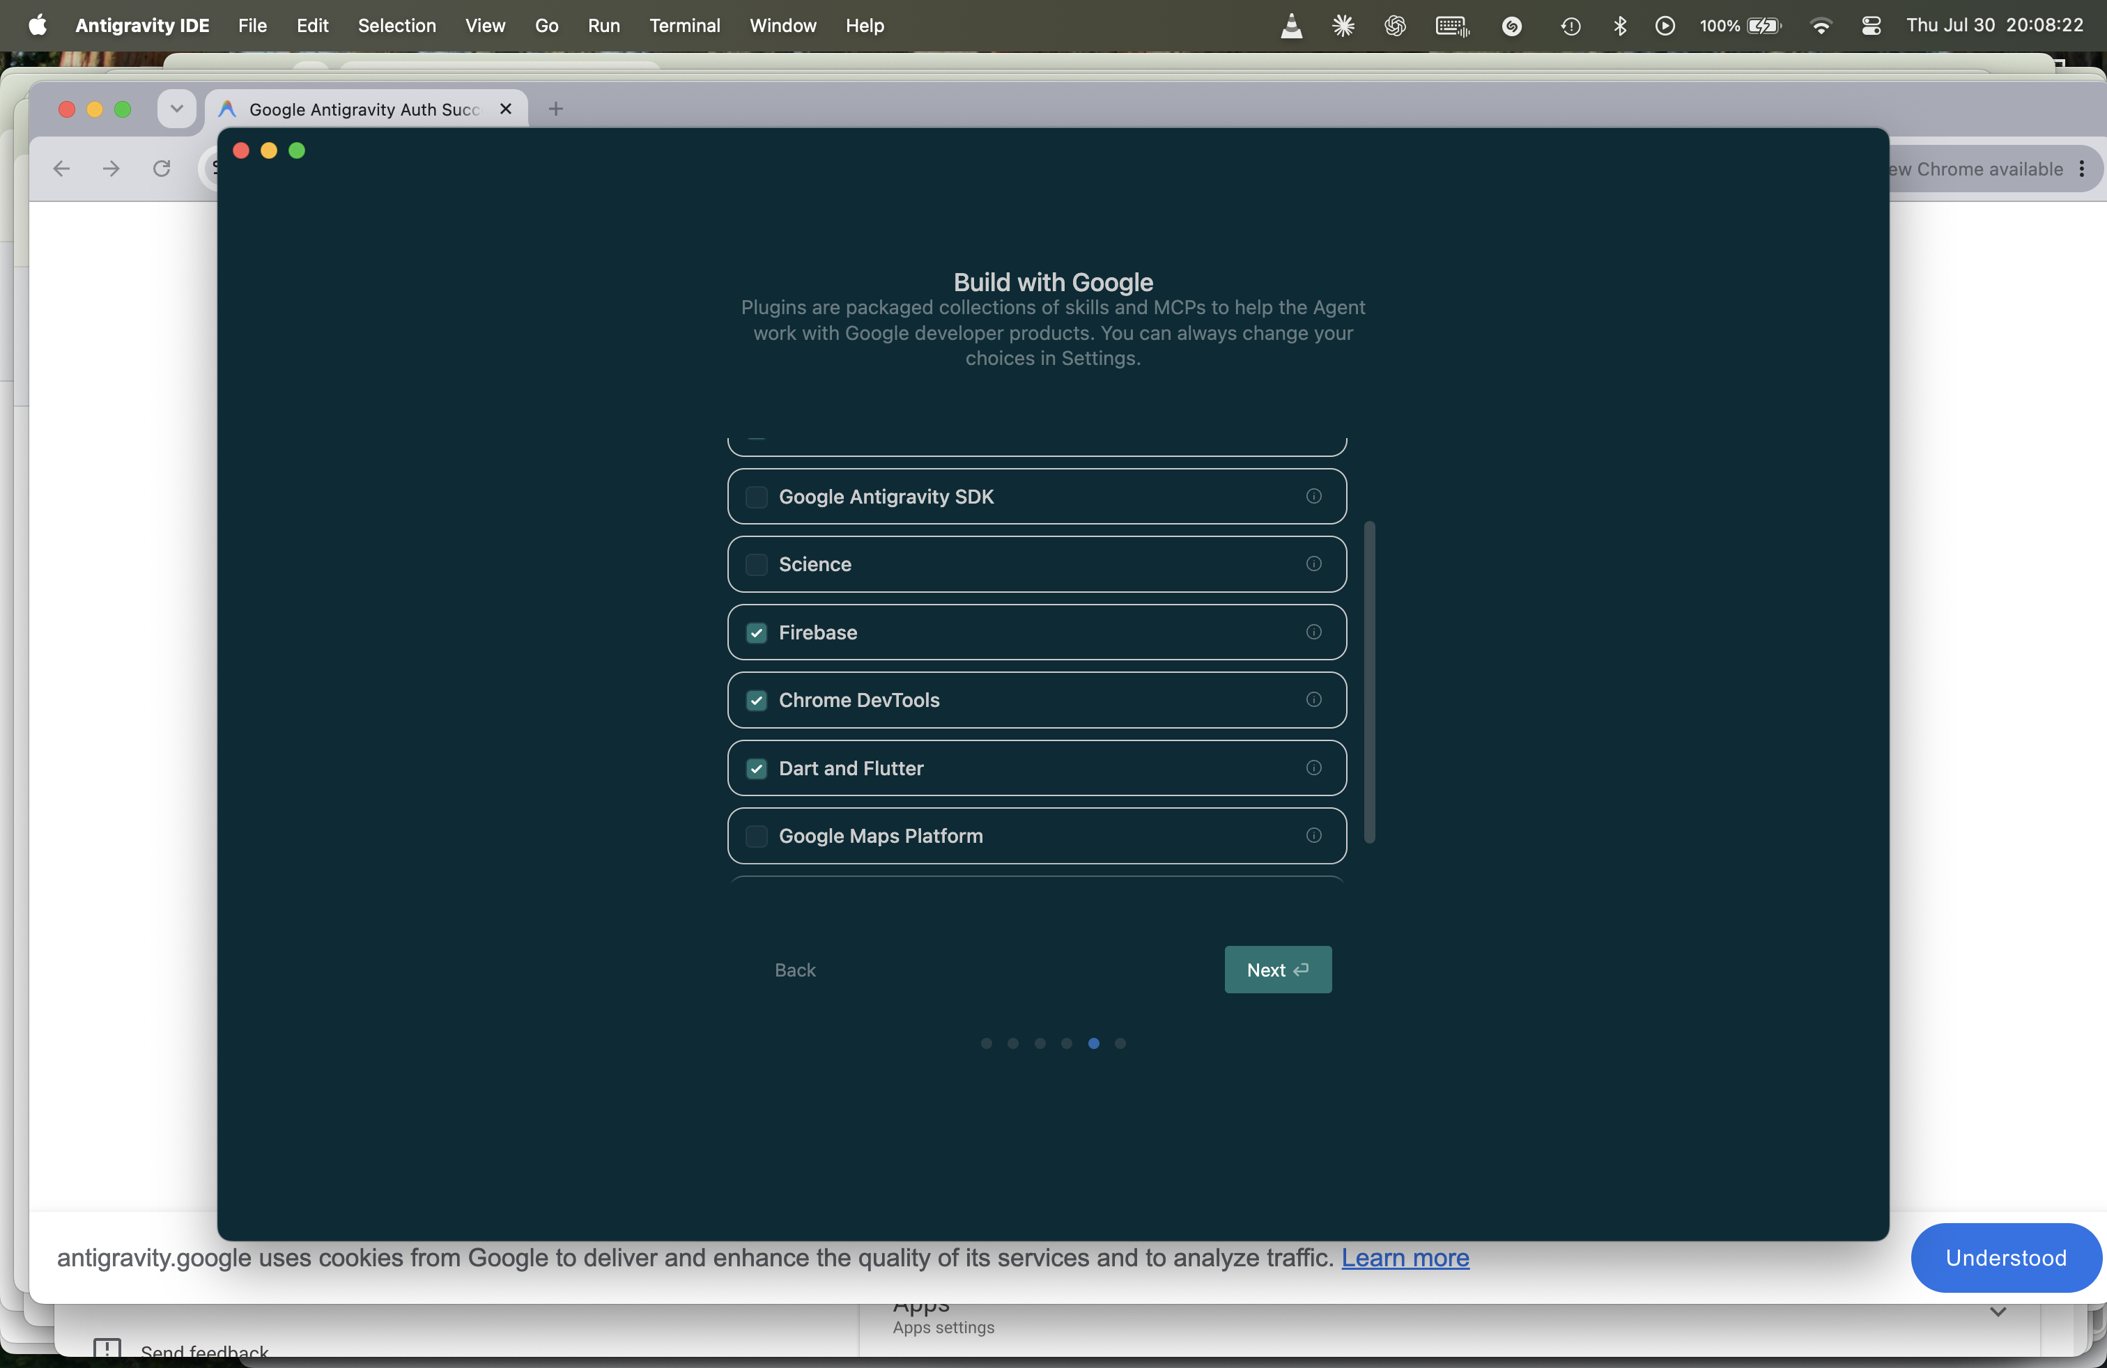The width and height of the screenshot is (2107, 1368).
Task: Open the Selection menu
Action: pos(396,26)
